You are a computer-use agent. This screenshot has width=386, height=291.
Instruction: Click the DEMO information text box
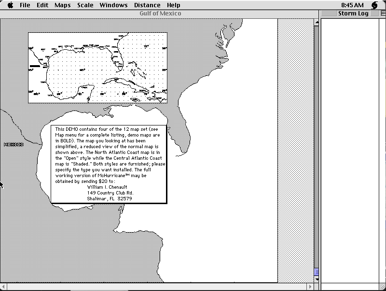109,164
